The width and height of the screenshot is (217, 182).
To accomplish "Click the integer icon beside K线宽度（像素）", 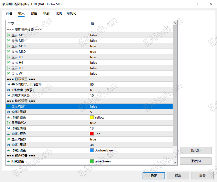I will [8, 90].
